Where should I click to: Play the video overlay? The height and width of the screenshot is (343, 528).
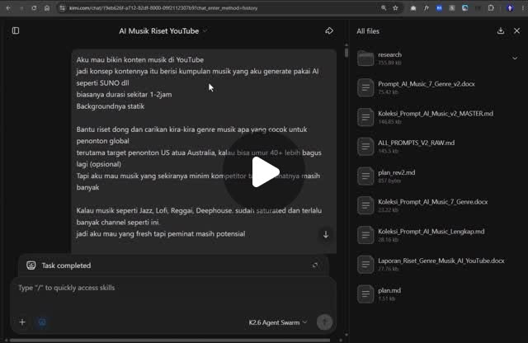(264, 171)
